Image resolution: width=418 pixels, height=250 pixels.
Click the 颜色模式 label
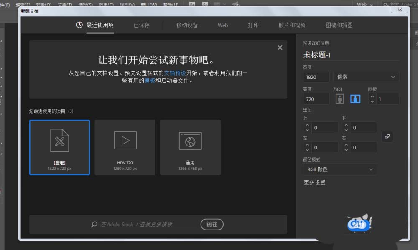[x=312, y=159]
